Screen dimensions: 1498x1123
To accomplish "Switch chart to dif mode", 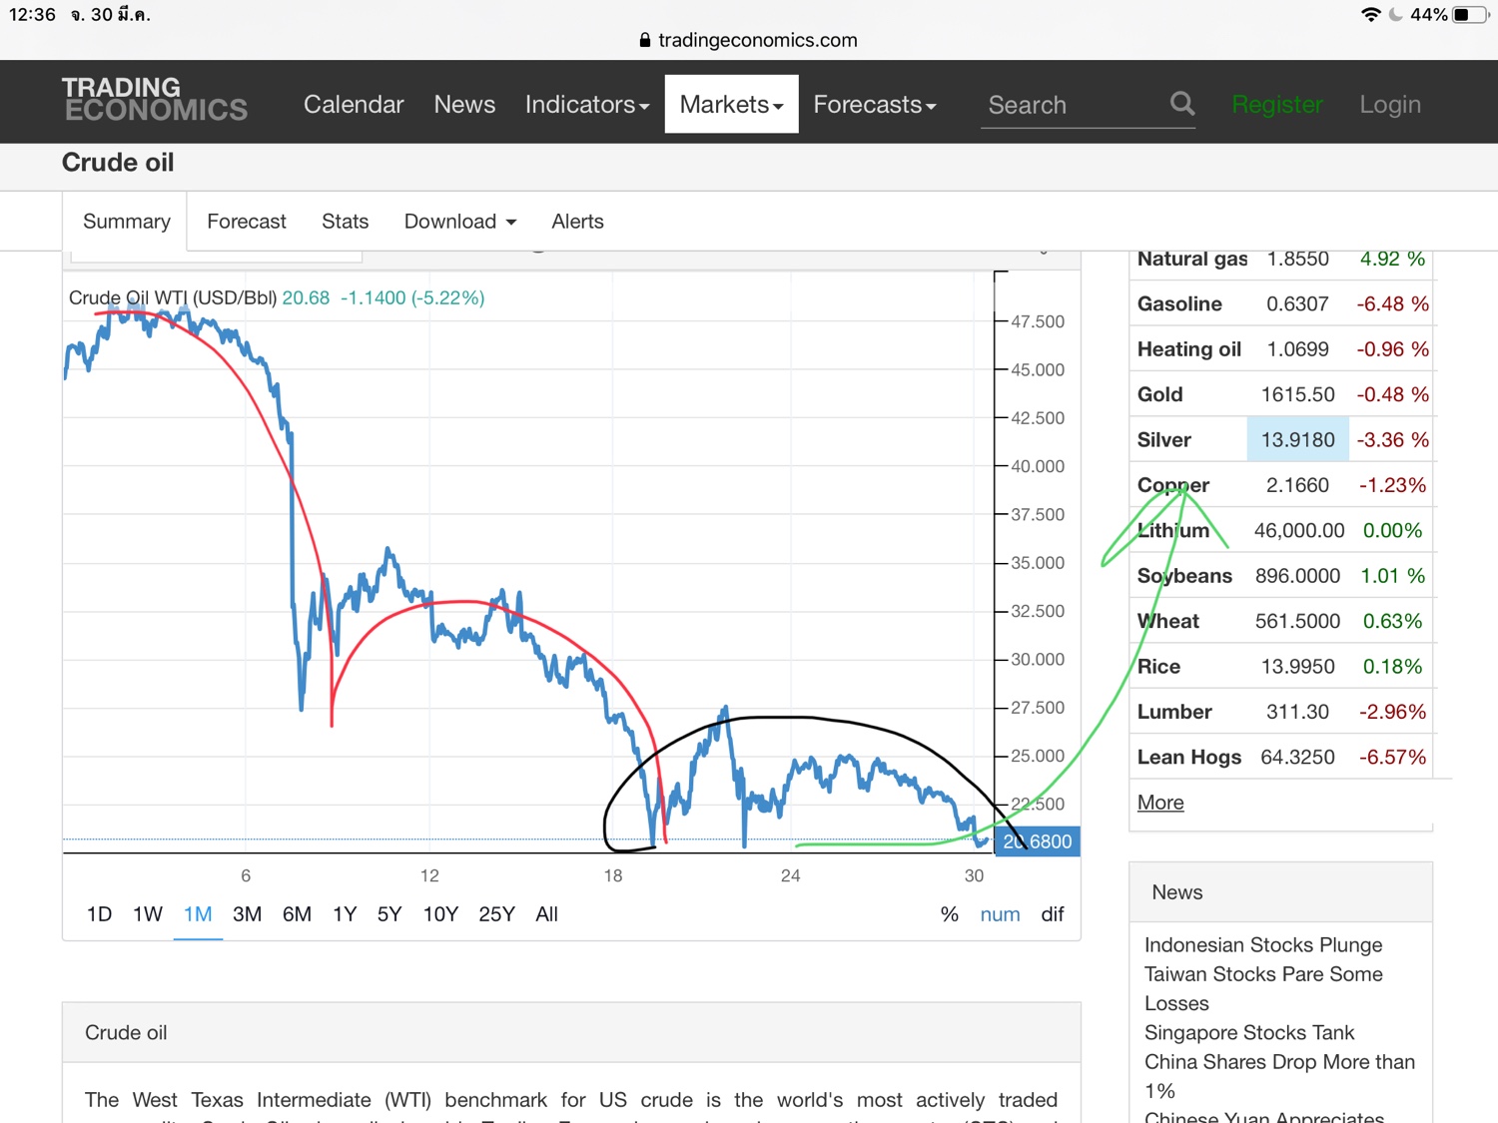I will tap(1053, 914).
